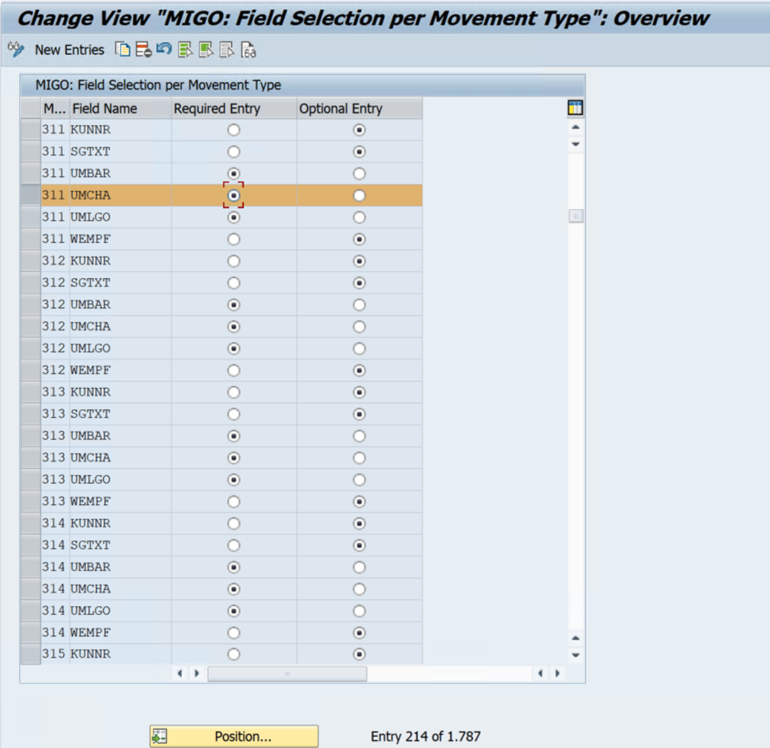The image size is (770, 748).
Task: Click scroll up arrow at top of vertical scrollbar
Action: (576, 128)
